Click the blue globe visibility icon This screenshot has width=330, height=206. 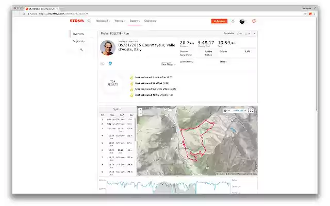click(x=110, y=63)
